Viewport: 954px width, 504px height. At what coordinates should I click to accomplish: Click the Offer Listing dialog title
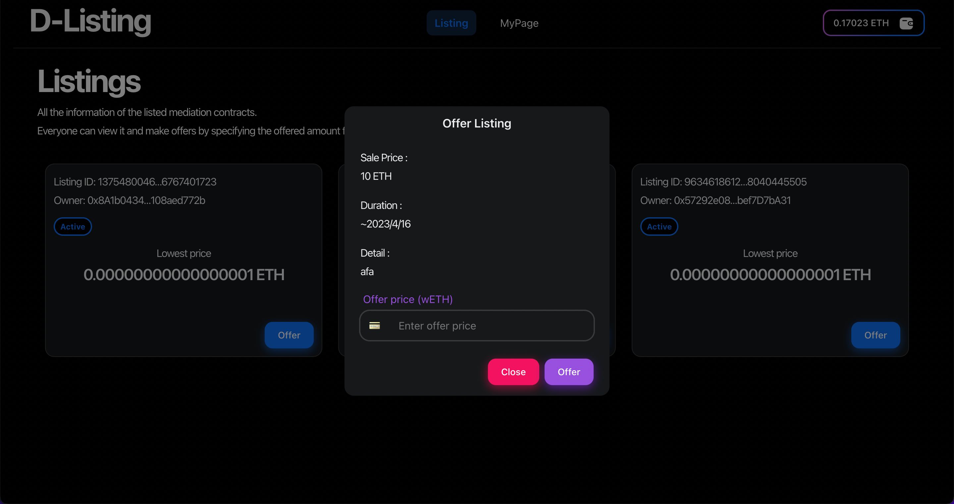coord(477,123)
